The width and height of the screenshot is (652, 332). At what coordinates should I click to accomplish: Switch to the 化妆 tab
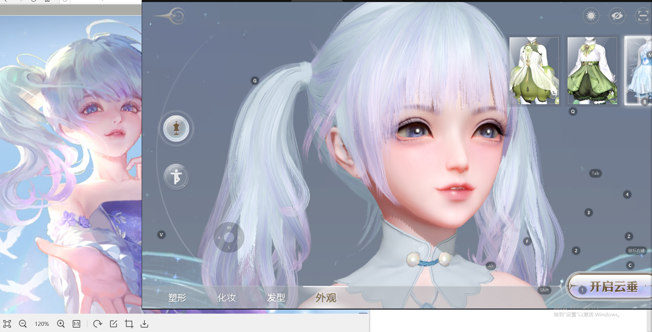pyautogui.click(x=227, y=298)
